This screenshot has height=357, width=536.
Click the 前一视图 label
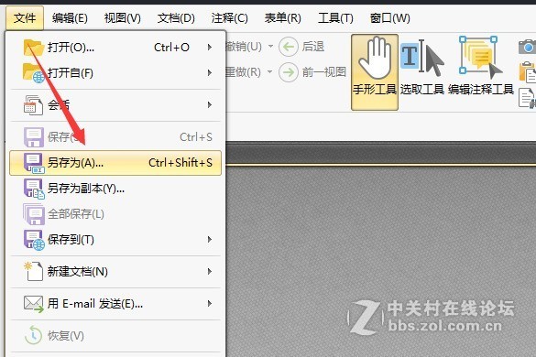(x=324, y=72)
